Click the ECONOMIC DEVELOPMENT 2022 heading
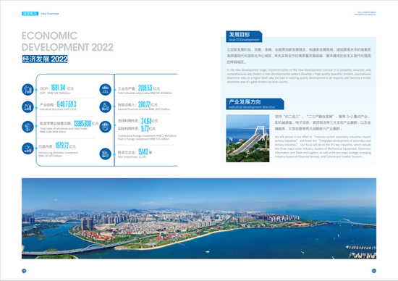 tap(67, 41)
